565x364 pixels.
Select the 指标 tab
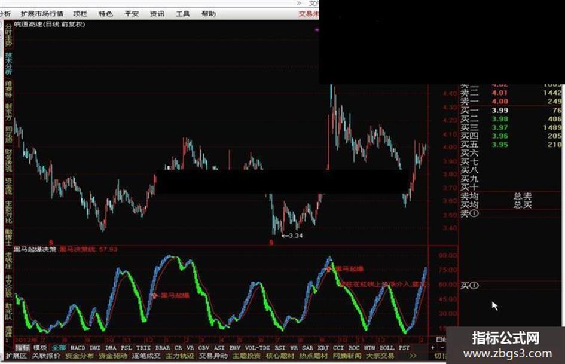pos(22,348)
